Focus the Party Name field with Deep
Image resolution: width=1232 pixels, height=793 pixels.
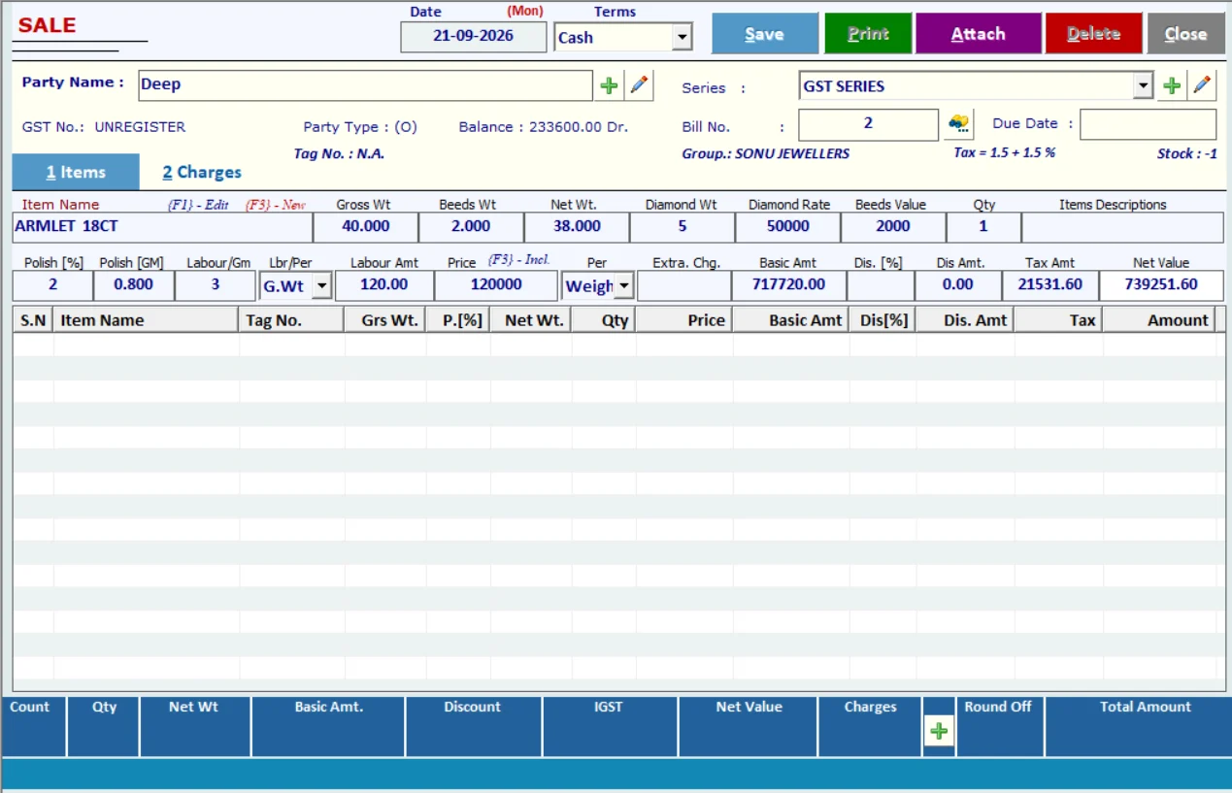click(365, 85)
